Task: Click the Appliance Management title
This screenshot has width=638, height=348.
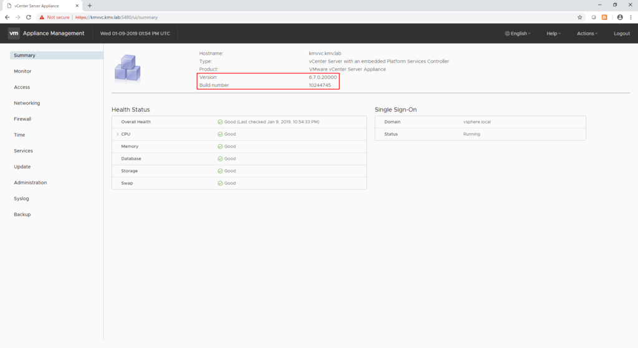Action: point(54,34)
